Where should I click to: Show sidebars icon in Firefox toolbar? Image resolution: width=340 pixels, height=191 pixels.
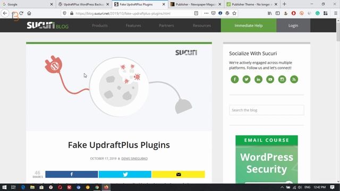coord(277,13)
